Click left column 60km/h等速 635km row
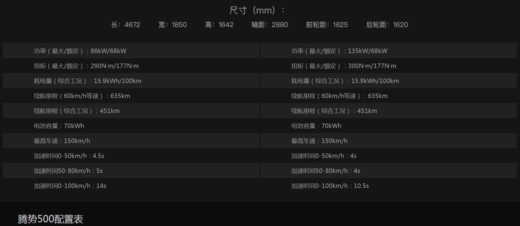The height and width of the screenshot is (226, 520). click(131, 96)
